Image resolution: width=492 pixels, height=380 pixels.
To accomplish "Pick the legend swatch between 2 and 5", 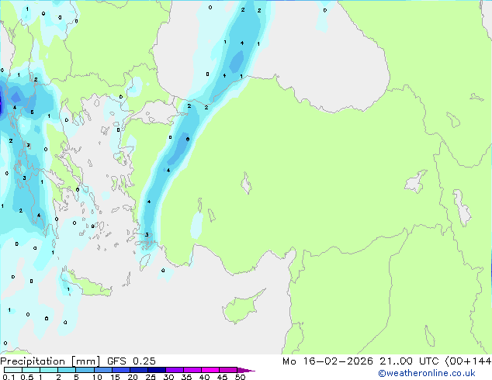I will (67, 370).
